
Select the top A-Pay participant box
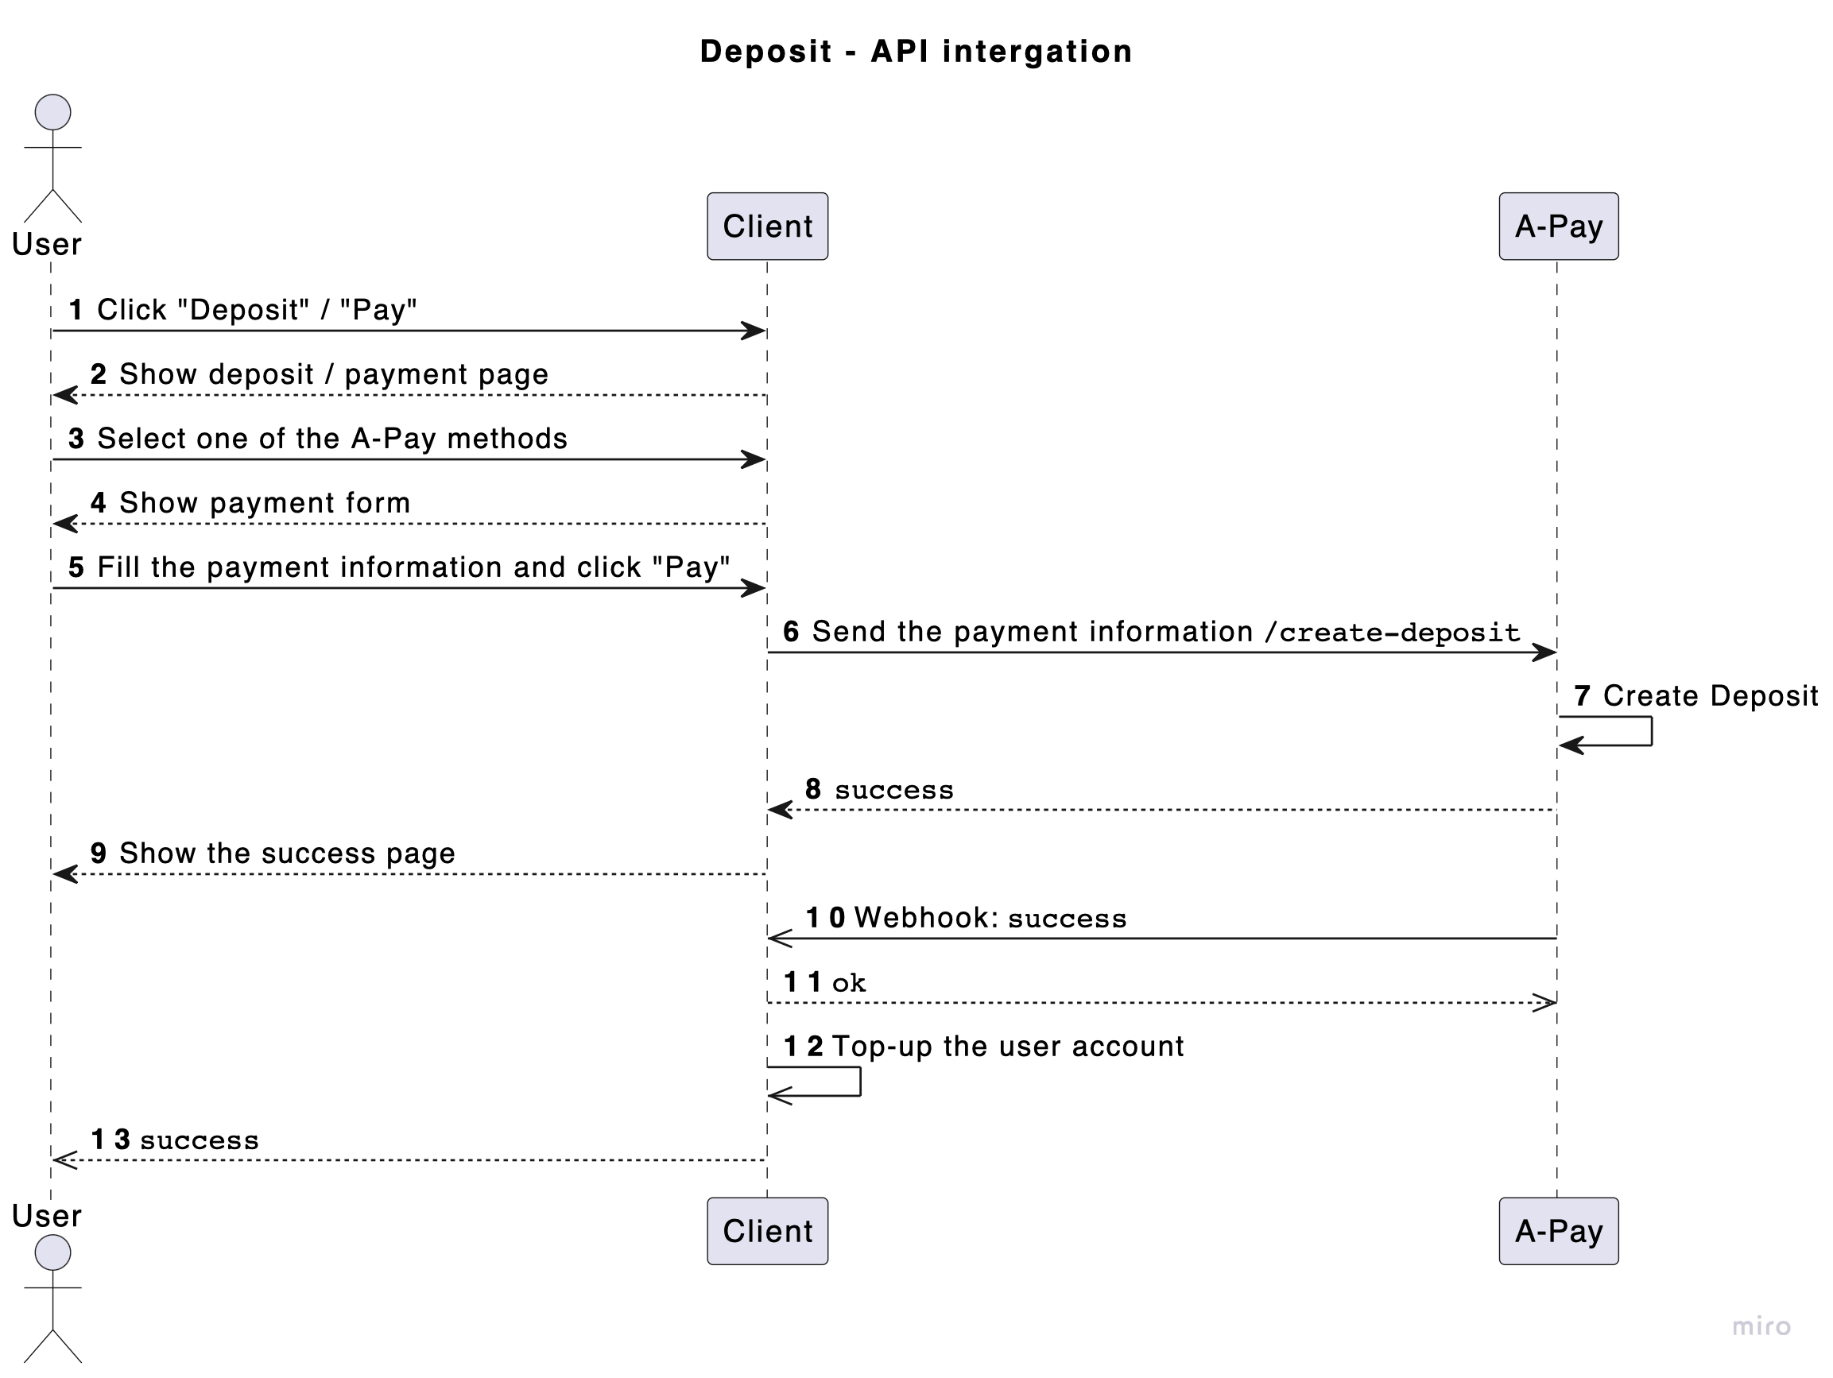pos(1558,226)
